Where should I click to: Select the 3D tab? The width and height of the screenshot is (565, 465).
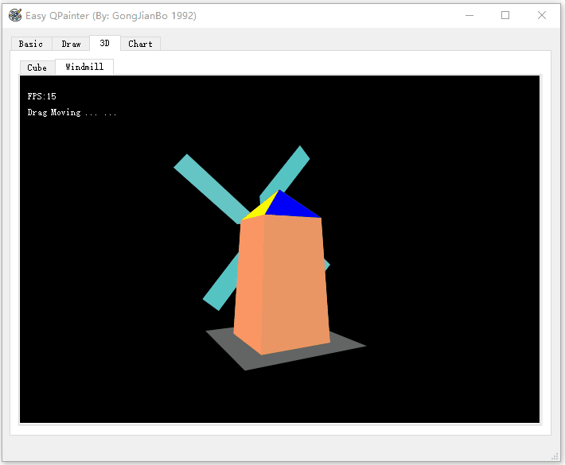(105, 43)
